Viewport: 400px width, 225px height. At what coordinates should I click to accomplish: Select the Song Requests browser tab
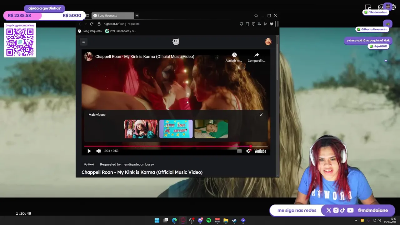(113, 16)
